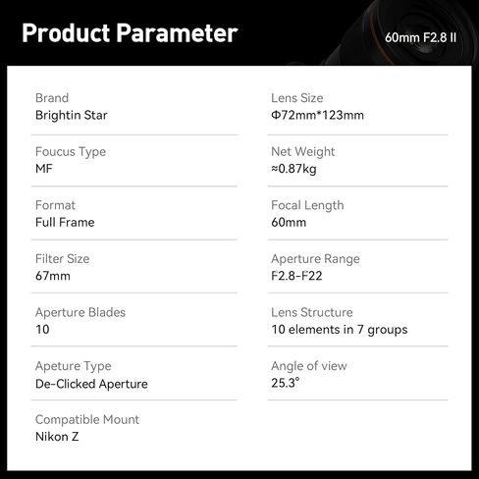The height and width of the screenshot is (479, 479).
Task: Click the 10 elements in 7 groups text
Action: [x=340, y=330]
